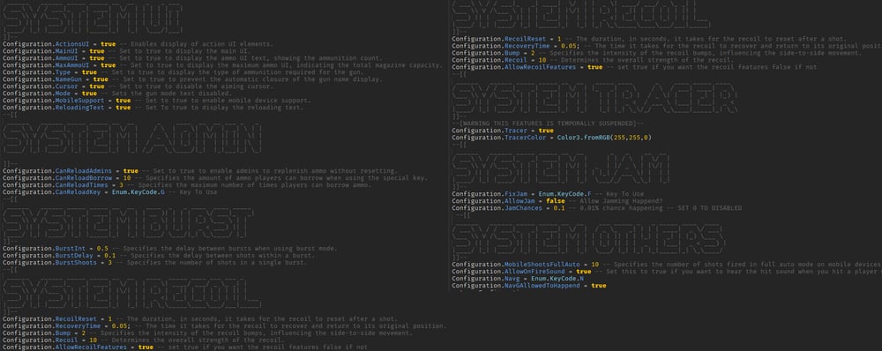Click the Configuration.AllowOnFireSound line
This screenshot has width=882, height=351.
[667, 272]
